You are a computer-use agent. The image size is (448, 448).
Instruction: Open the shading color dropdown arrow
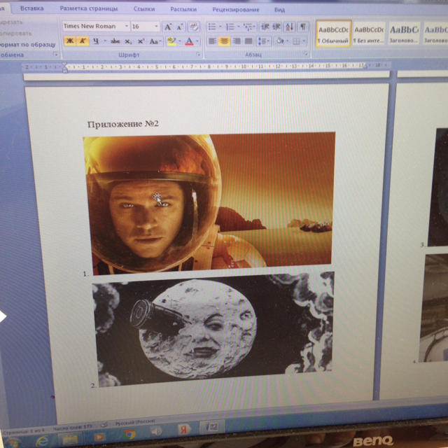(288, 41)
